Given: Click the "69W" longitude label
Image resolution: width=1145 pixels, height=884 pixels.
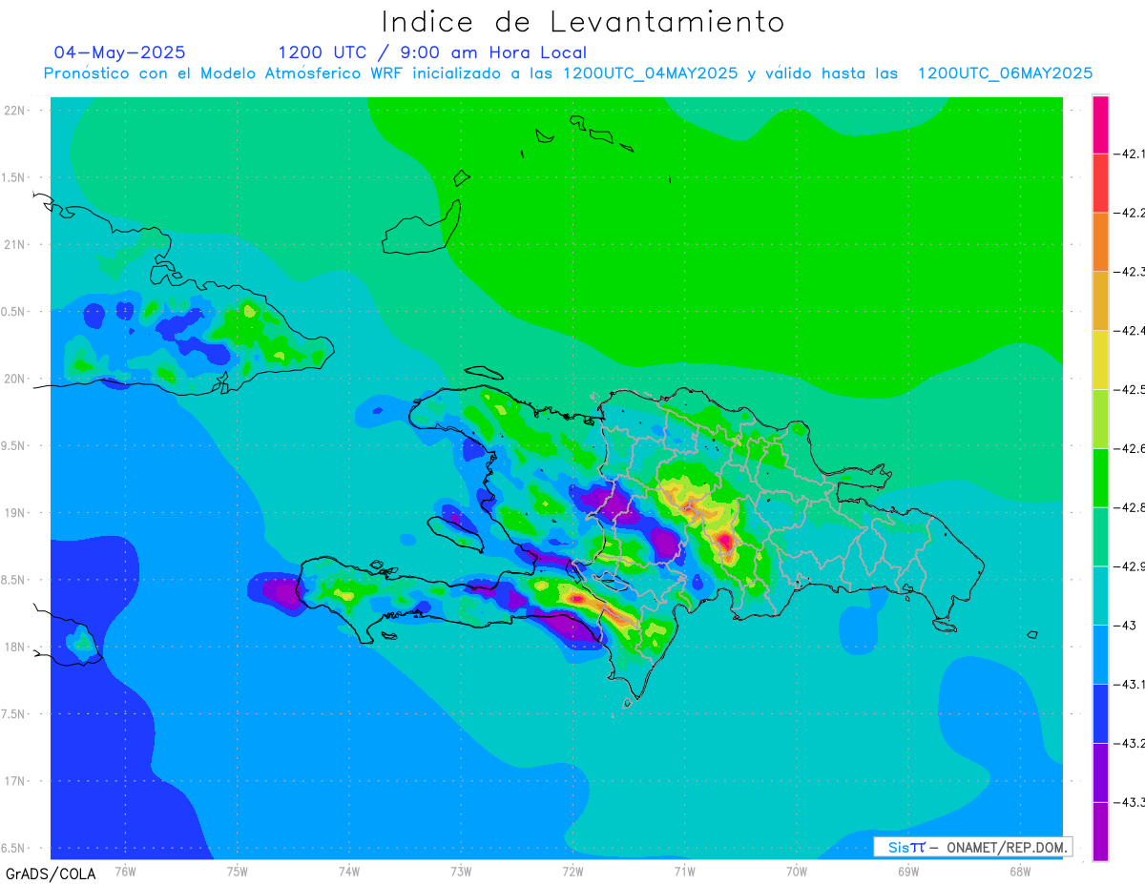Looking at the screenshot, I should [x=907, y=872].
